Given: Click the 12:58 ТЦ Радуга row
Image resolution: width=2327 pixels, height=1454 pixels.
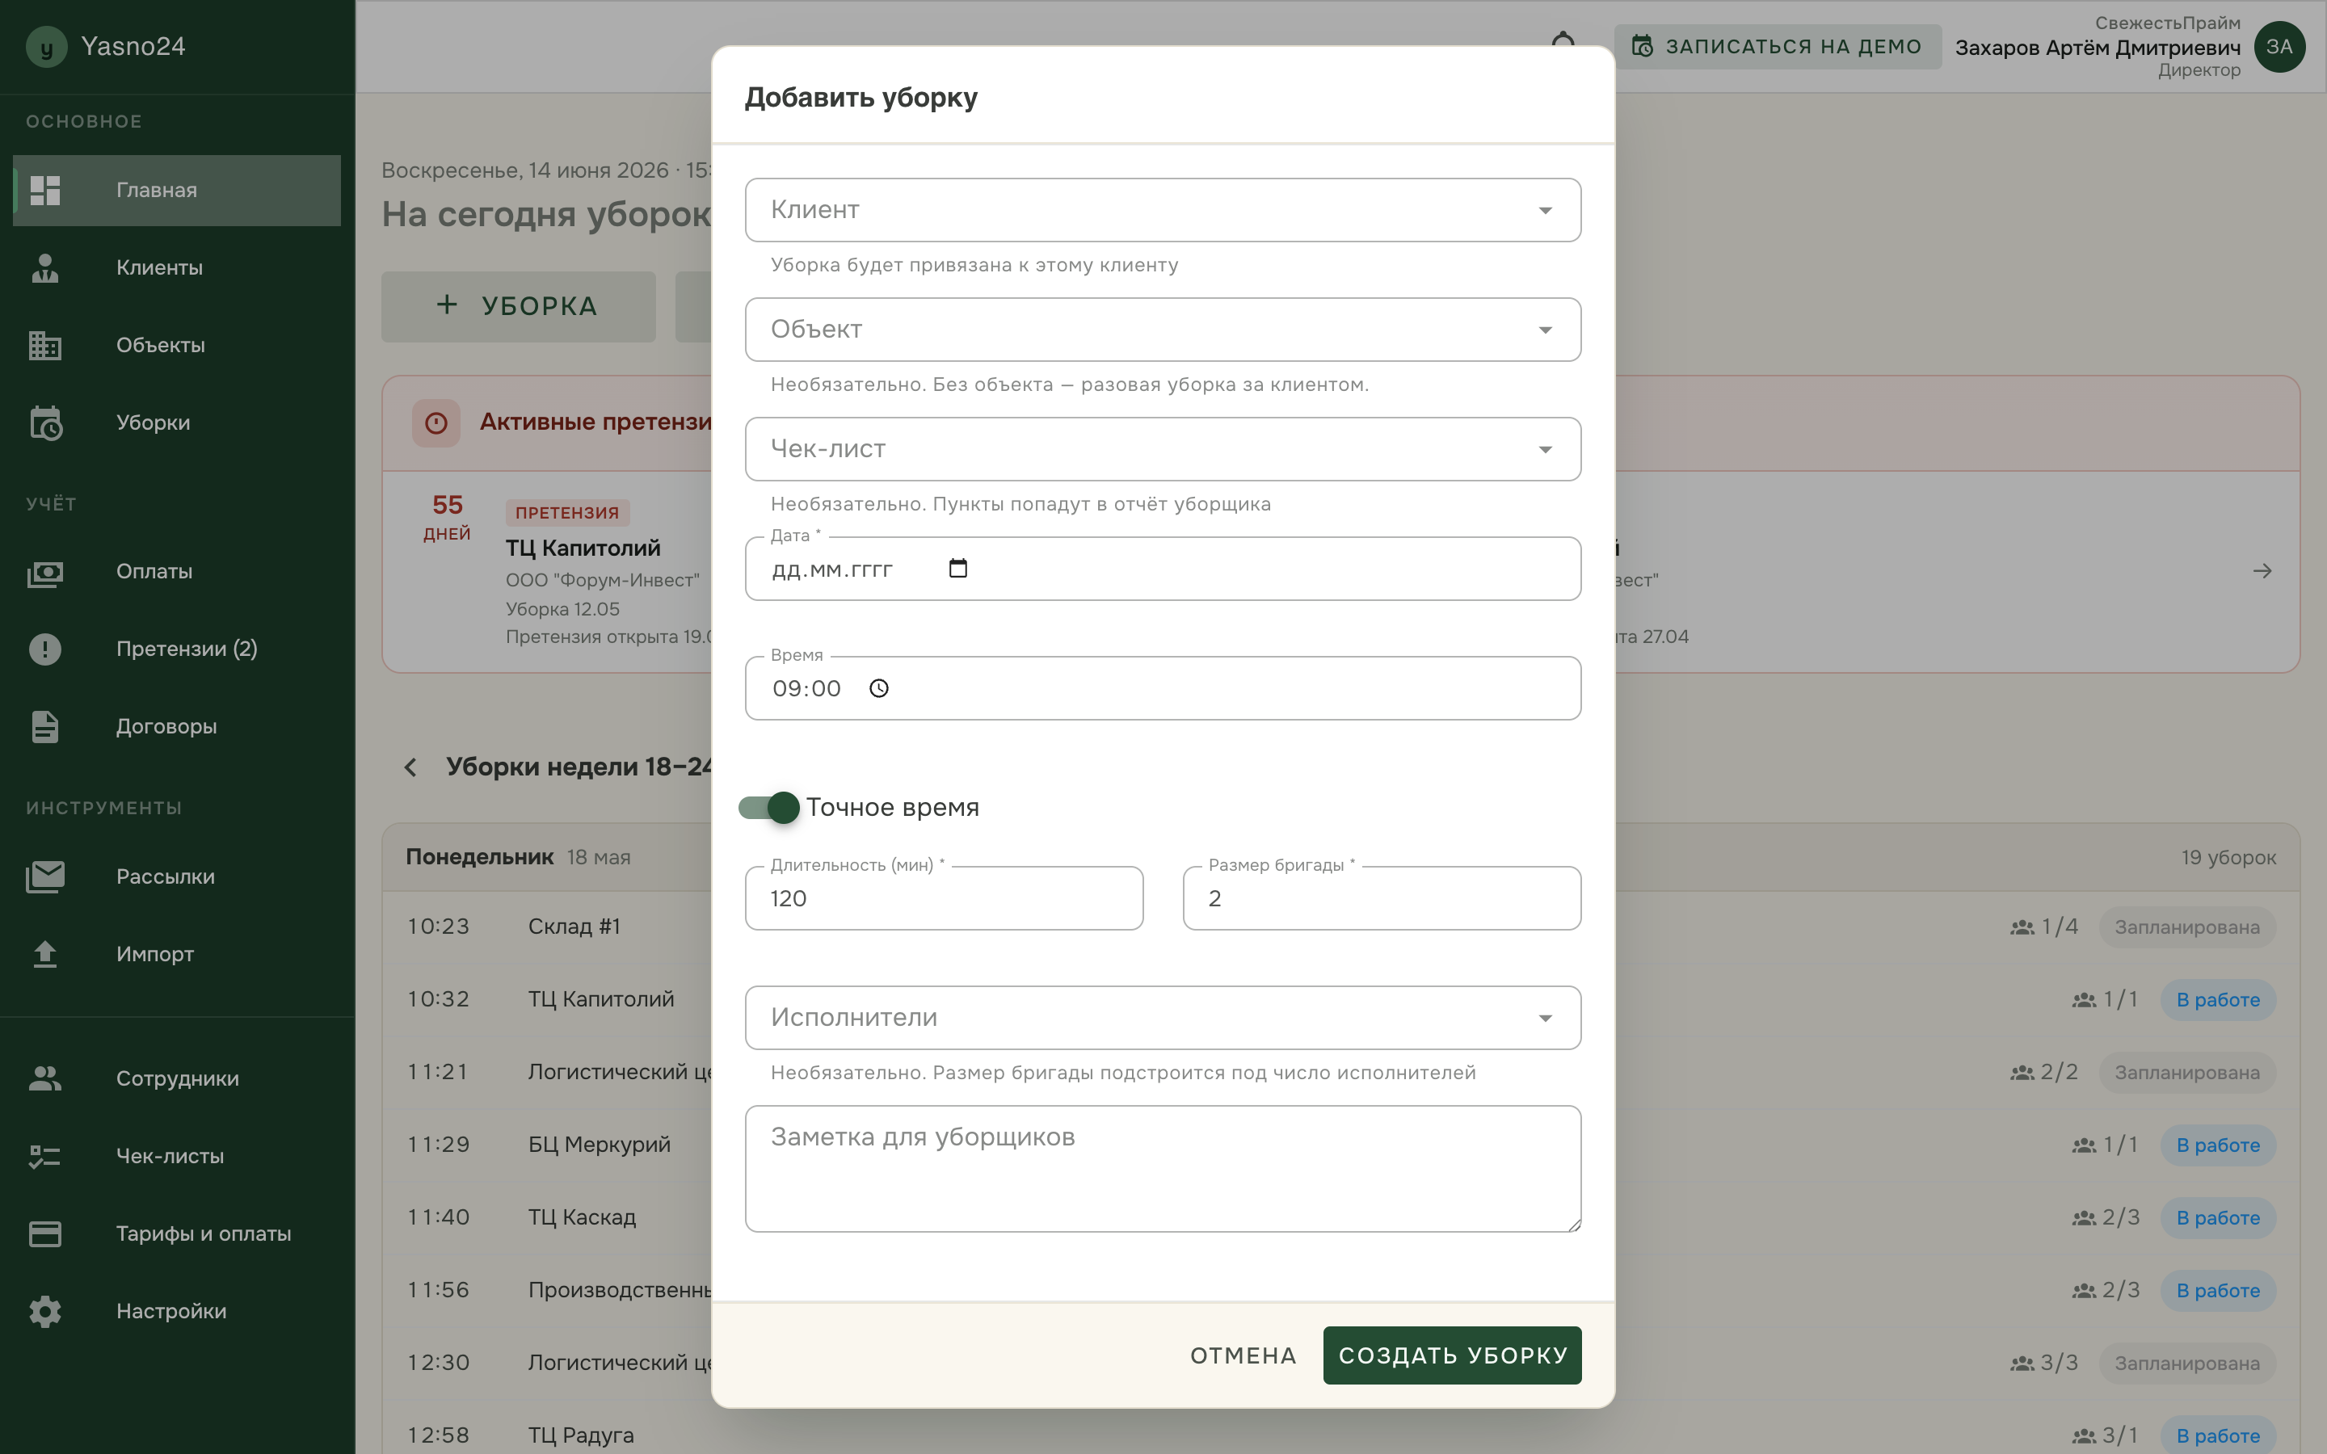Looking at the screenshot, I should point(1340,1435).
